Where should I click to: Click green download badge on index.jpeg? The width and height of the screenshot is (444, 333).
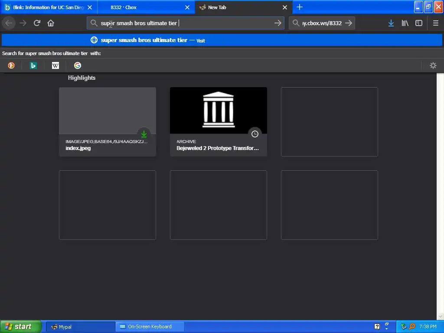(x=144, y=134)
